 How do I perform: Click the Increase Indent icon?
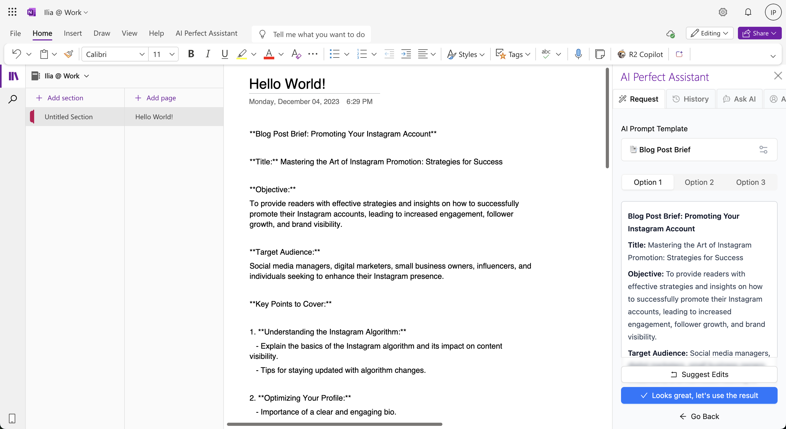[x=406, y=54]
